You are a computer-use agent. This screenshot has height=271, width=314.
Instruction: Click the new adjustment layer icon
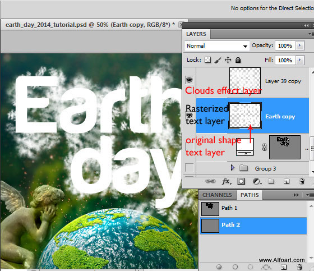pos(257,182)
